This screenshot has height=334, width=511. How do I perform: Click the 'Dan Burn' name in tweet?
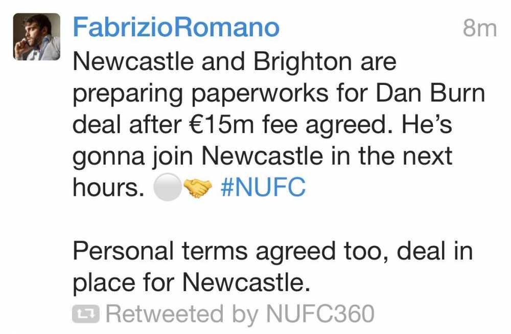click(x=430, y=93)
